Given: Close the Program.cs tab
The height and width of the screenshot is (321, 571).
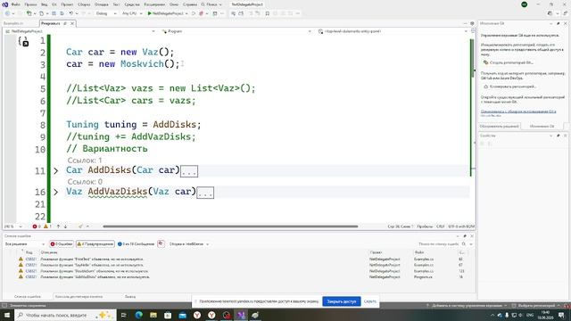Looking at the screenshot, I should pyautogui.click(x=72, y=23).
